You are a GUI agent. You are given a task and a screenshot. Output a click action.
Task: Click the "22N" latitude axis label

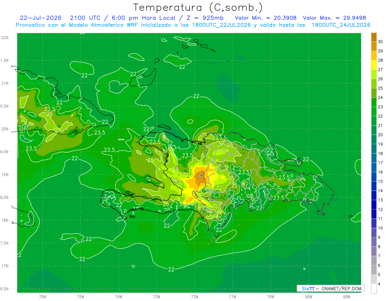click(x=5, y=37)
